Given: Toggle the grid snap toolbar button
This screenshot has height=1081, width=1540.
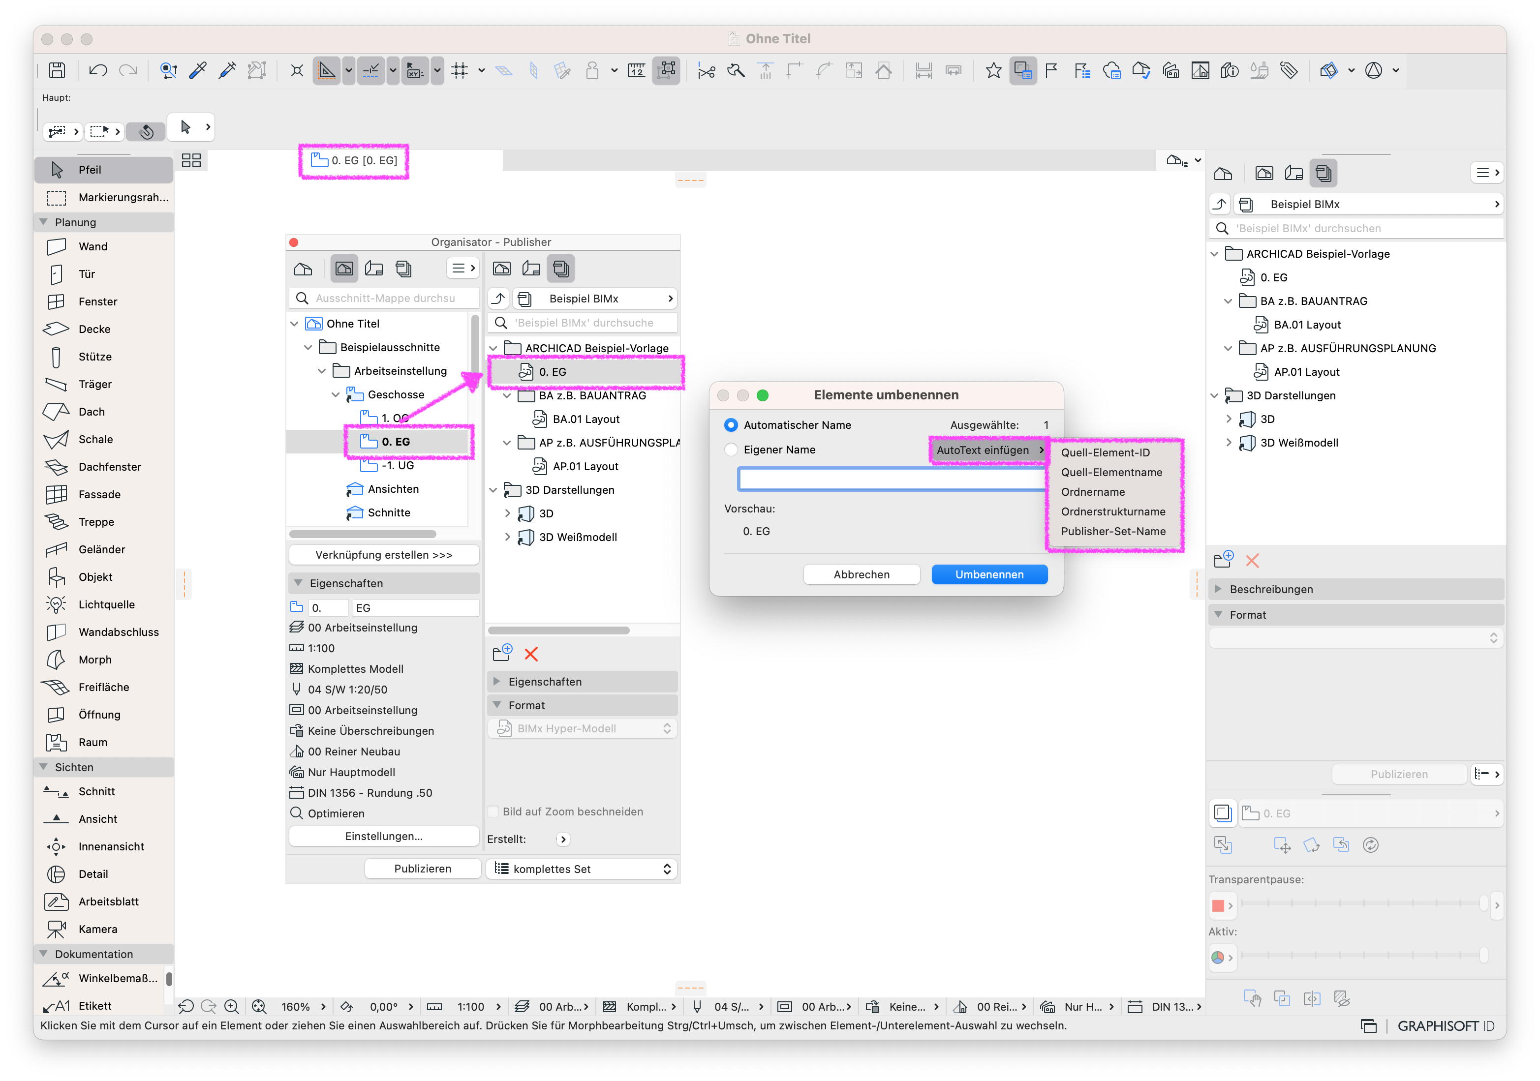Looking at the screenshot, I should point(460,70).
